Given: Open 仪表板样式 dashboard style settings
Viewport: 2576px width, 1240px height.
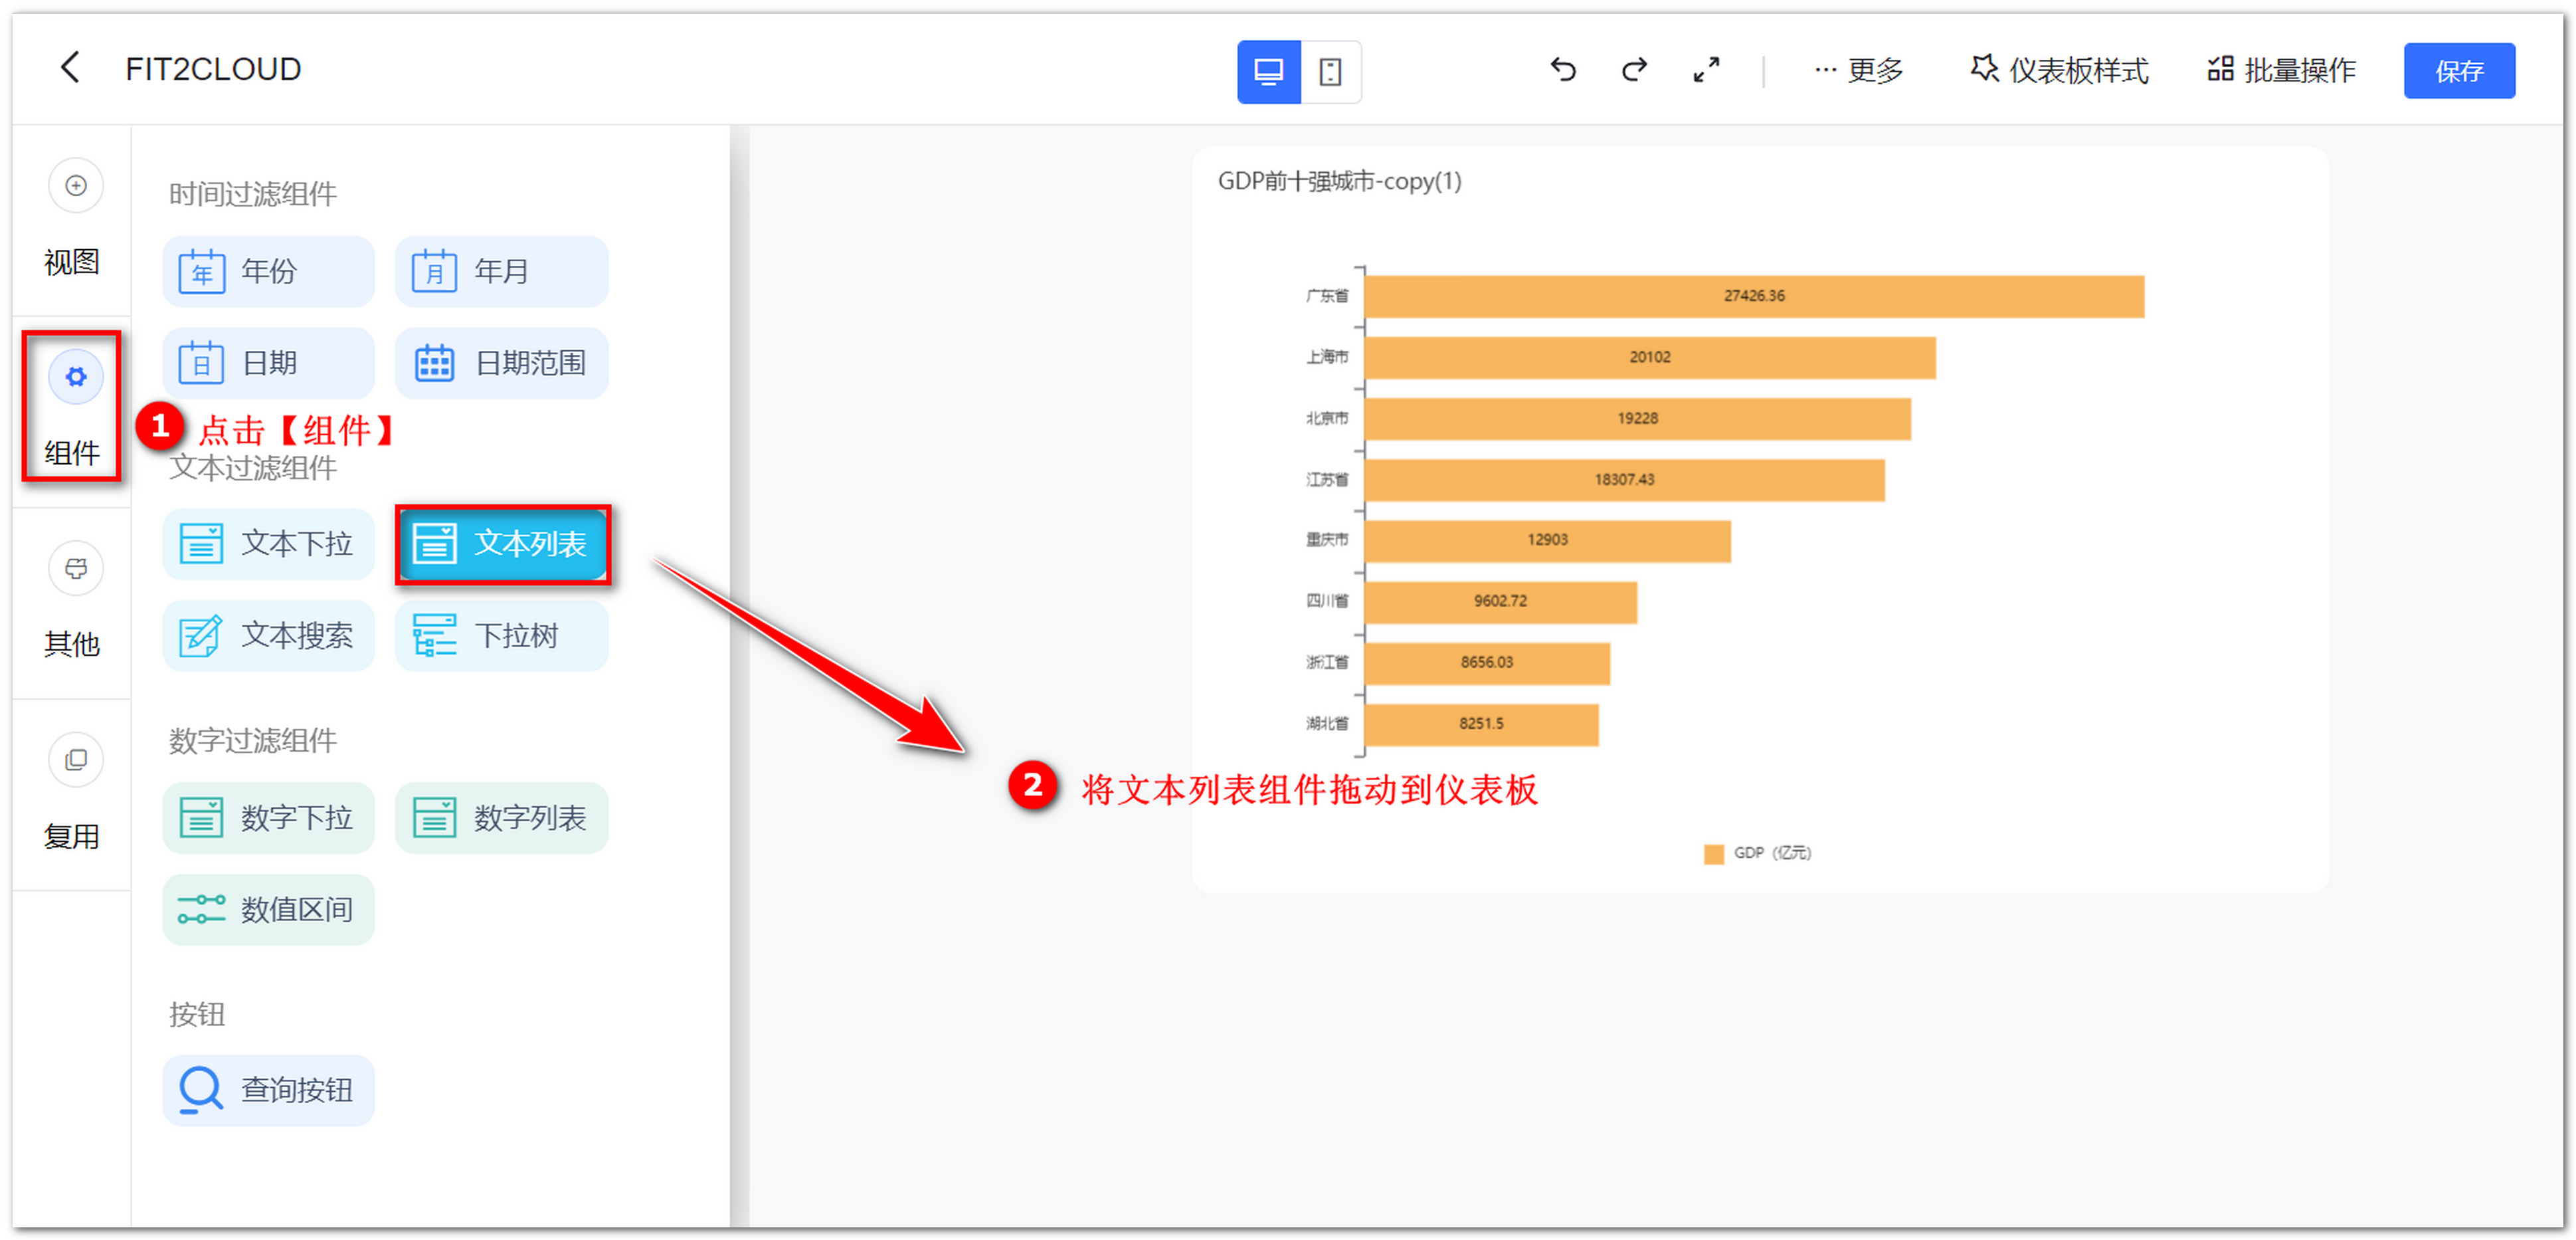Looking at the screenshot, I should tap(2059, 70).
